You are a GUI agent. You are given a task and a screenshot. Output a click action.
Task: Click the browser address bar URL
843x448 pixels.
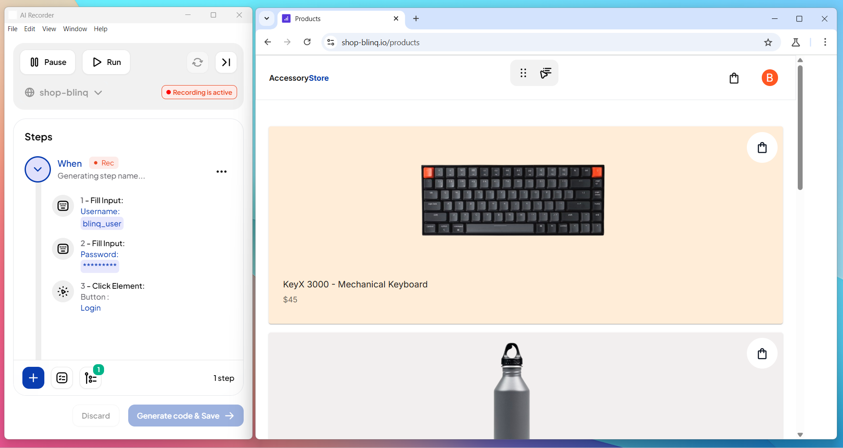tap(380, 43)
